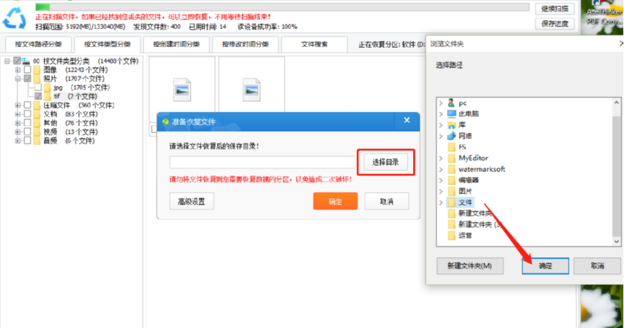This screenshot has height=328, width=624.
Task: Click 新建文件夹(M) in the browse dialog
Action: [469, 266]
